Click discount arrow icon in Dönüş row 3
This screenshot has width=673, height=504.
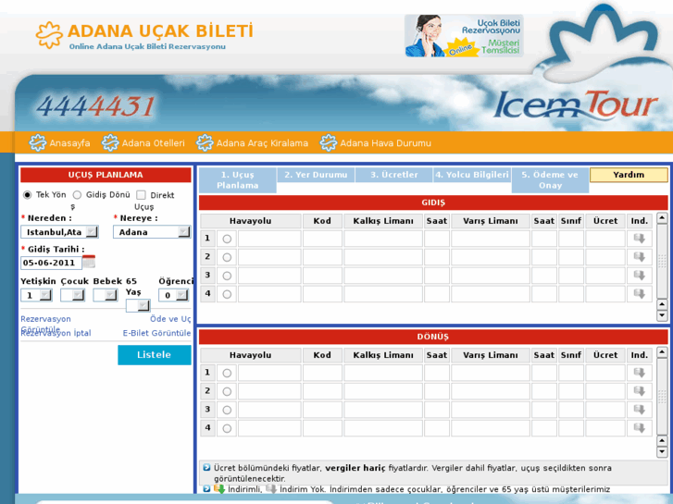(x=640, y=410)
